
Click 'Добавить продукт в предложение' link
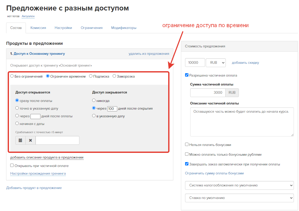pyautogui.click(x=34, y=188)
